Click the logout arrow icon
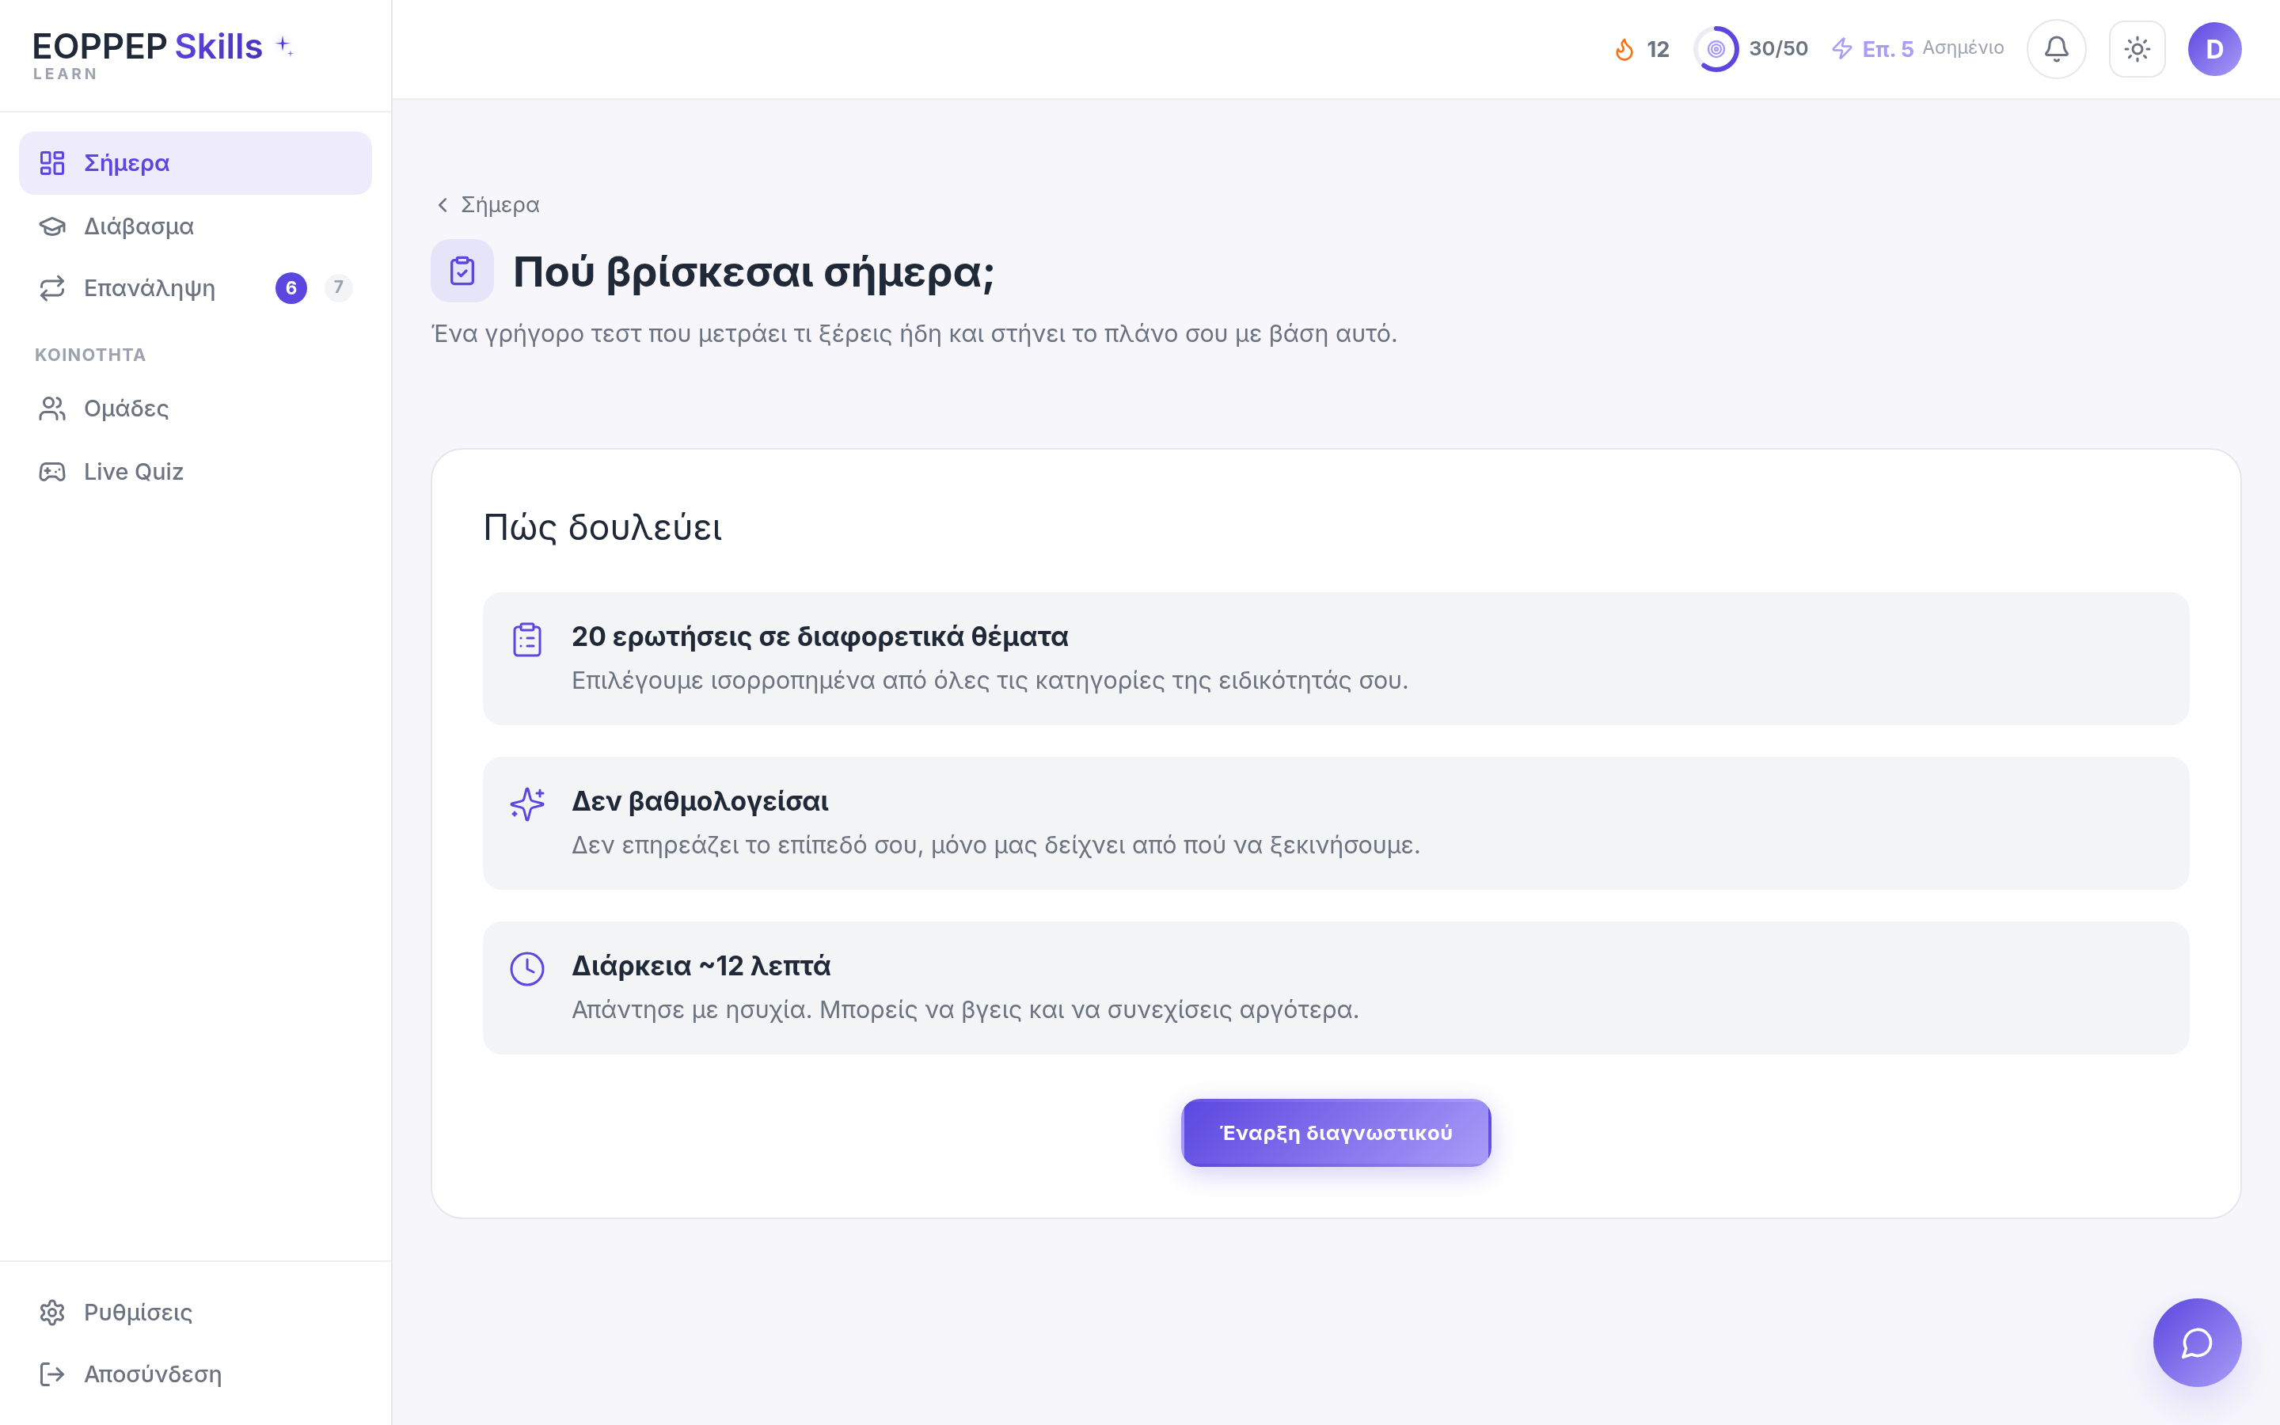2280x1425 pixels. point(51,1374)
